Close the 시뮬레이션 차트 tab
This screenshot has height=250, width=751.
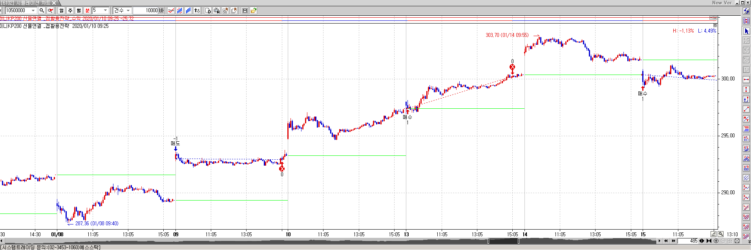54,3
